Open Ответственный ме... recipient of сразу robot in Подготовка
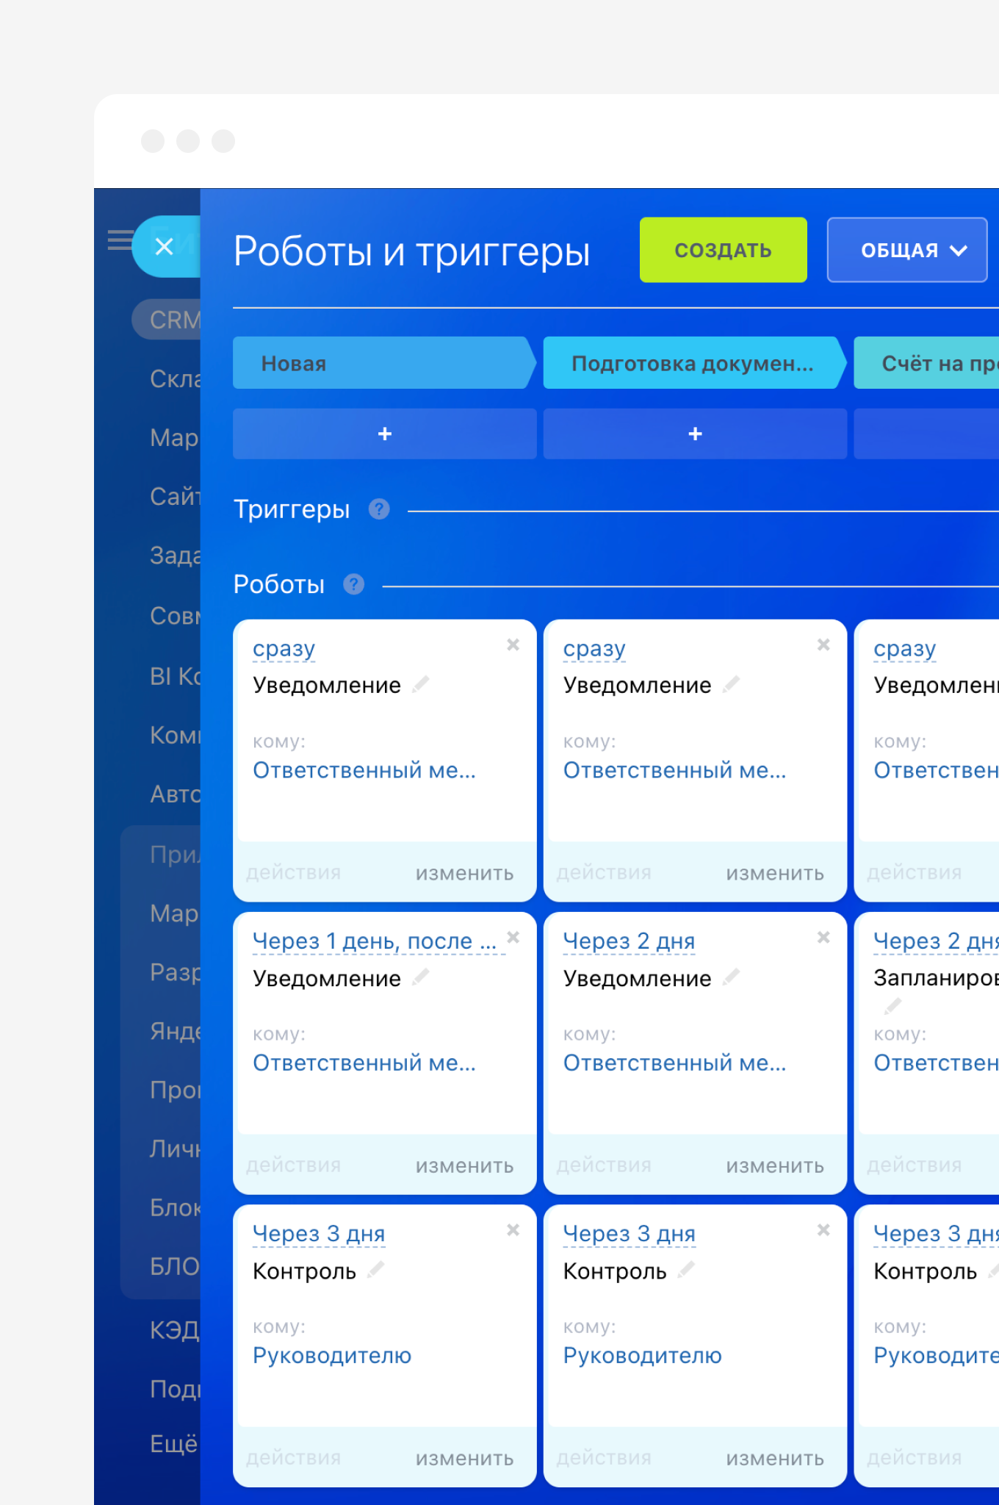The image size is (999, 1505). coord(674,770)
